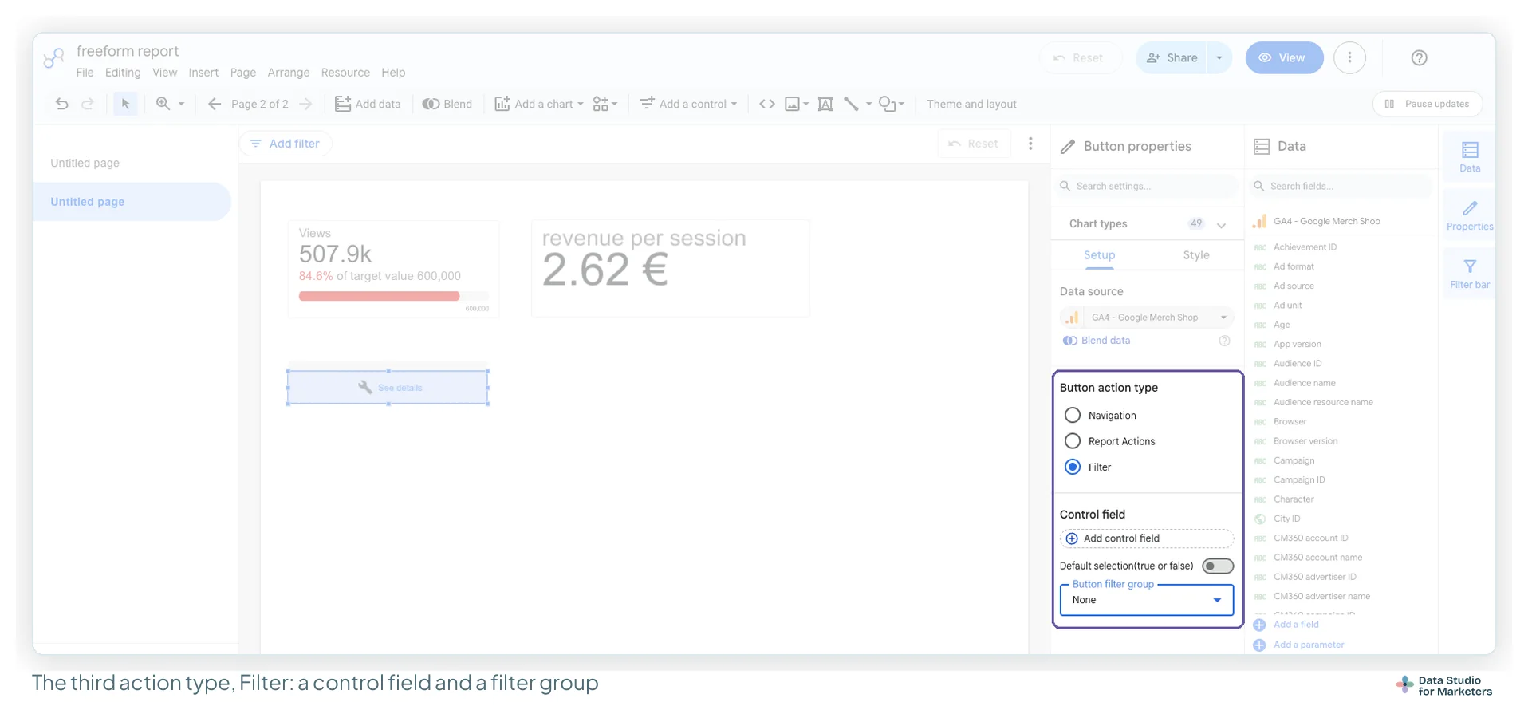Image resolution: width=1528 pixels, height=714 pixels.
Task: Go to previous page arrow
Action: (214, 104)
